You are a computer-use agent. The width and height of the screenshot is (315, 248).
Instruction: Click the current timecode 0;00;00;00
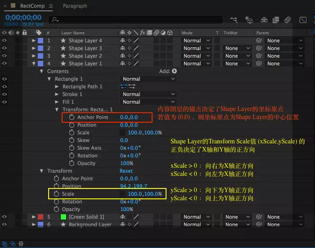click(x=23, y=18)
